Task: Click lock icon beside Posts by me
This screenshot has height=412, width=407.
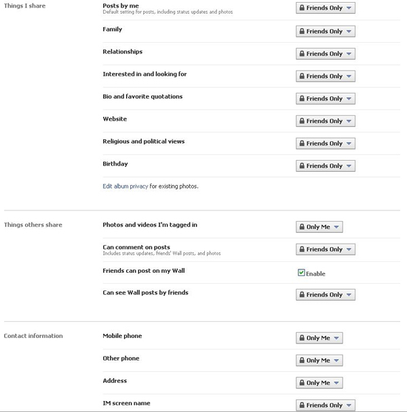Action: 301,9
